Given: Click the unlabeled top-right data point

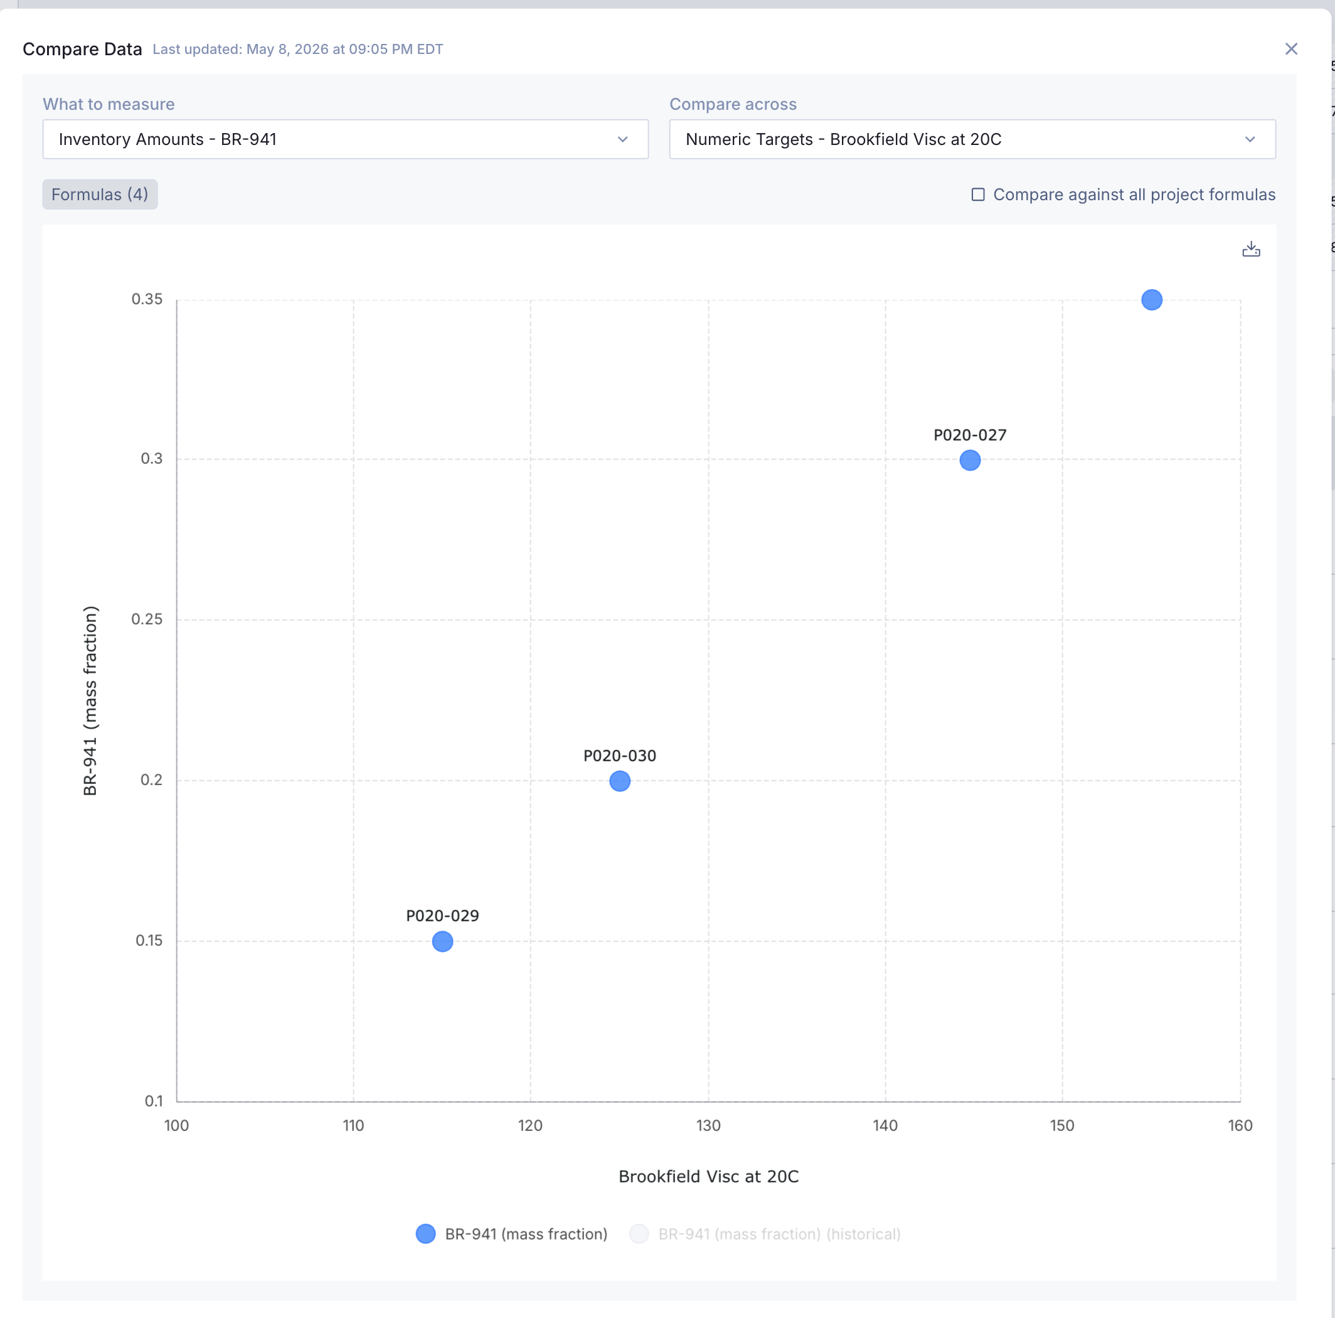Looking at the screenshot, I should [x=1151, y=300].
